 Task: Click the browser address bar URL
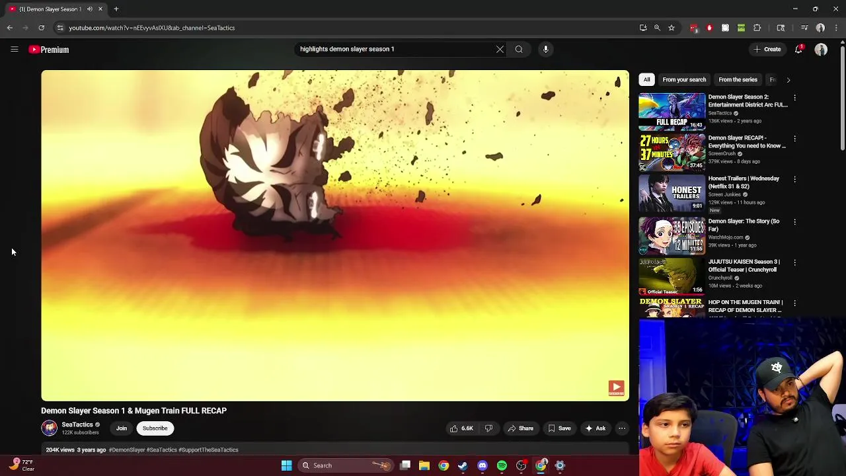click(152, 28)
